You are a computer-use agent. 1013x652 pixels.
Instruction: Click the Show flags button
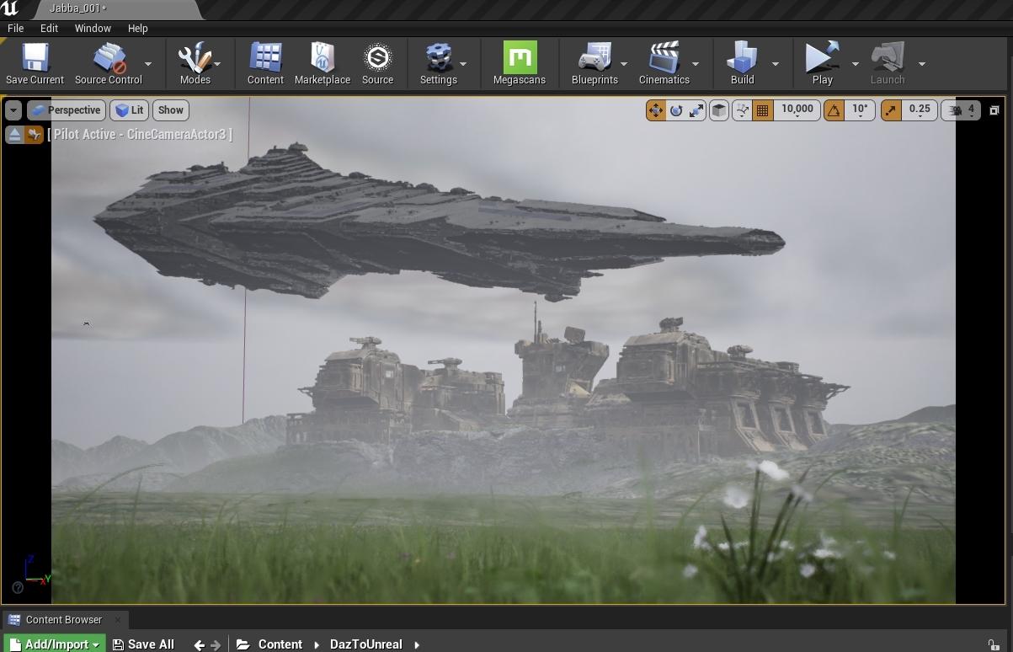(170, 110)
